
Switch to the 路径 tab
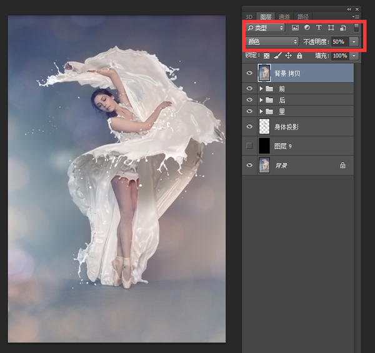[x=303, y=16]
